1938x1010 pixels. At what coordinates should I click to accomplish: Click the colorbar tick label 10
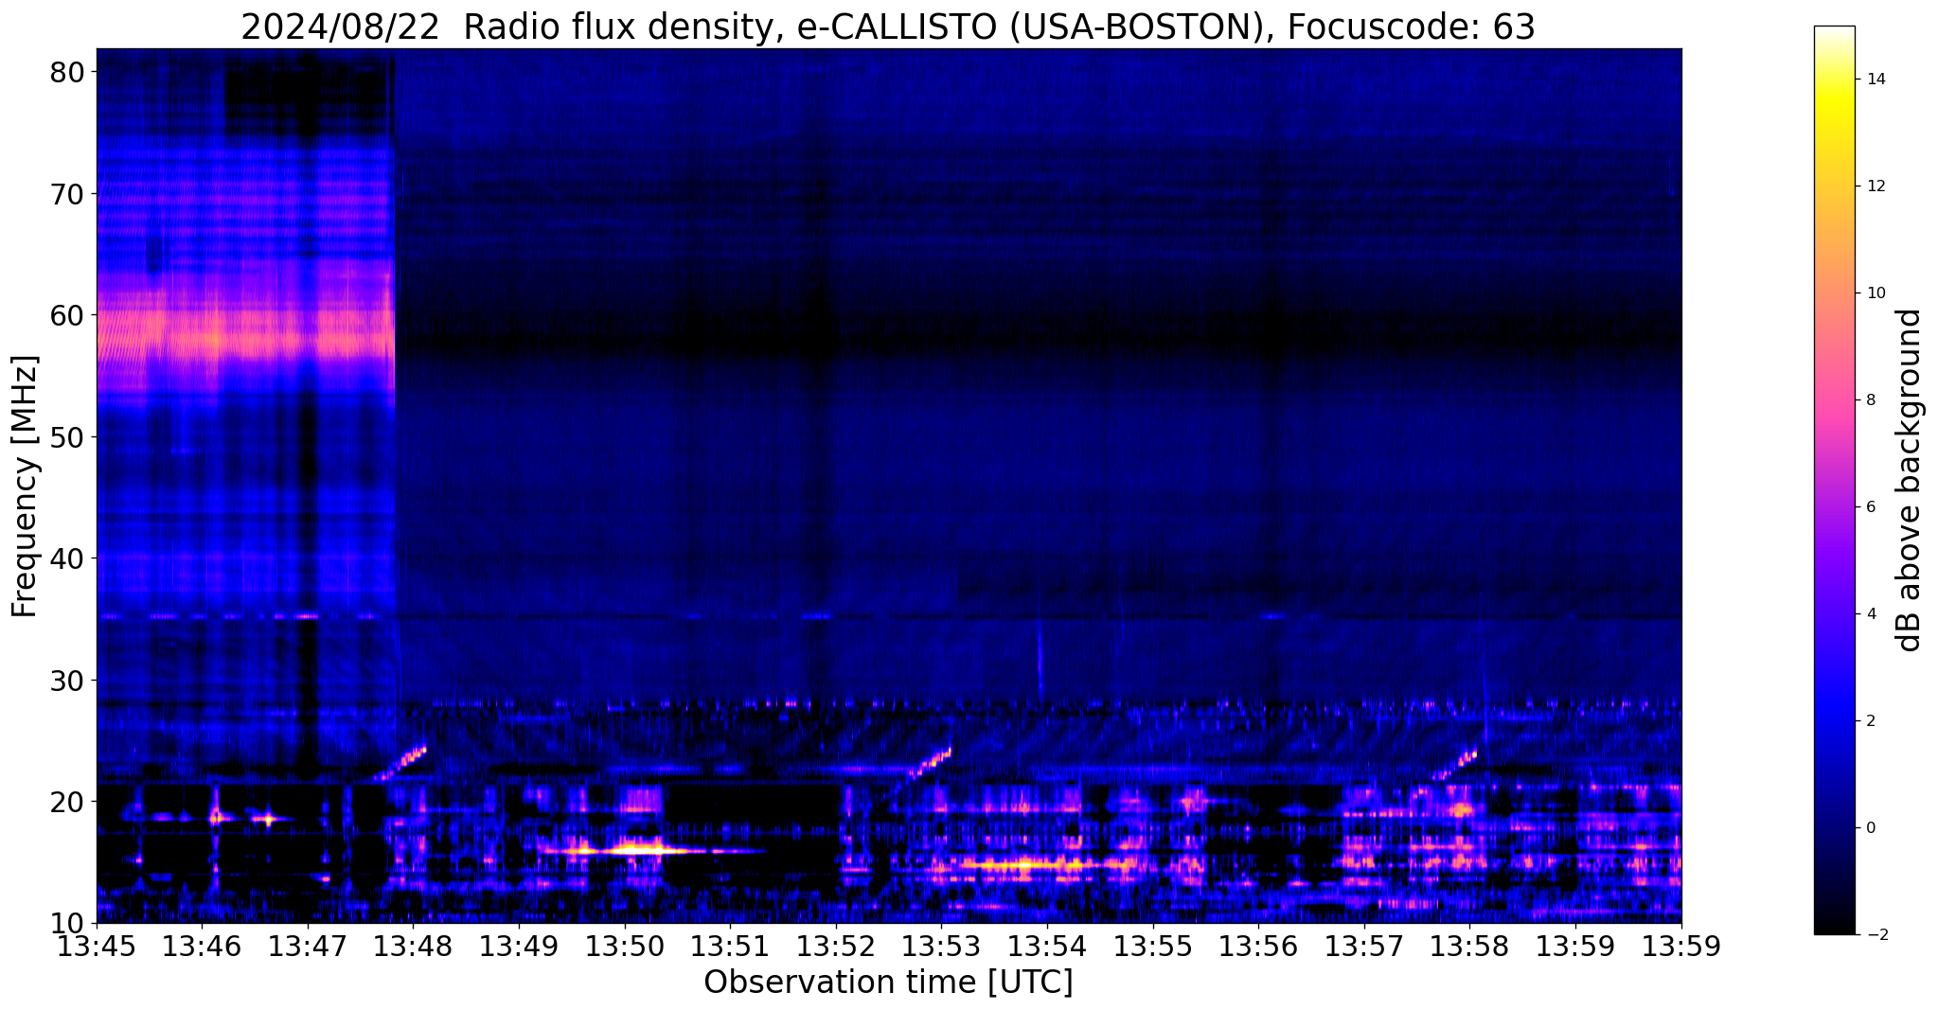coord(1876,293)
